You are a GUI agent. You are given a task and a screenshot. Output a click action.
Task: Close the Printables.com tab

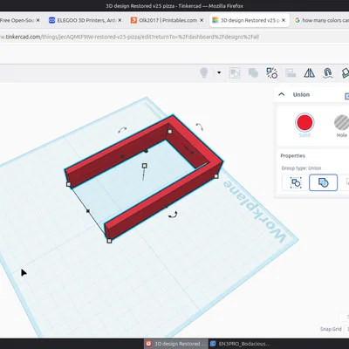[202, 20]
